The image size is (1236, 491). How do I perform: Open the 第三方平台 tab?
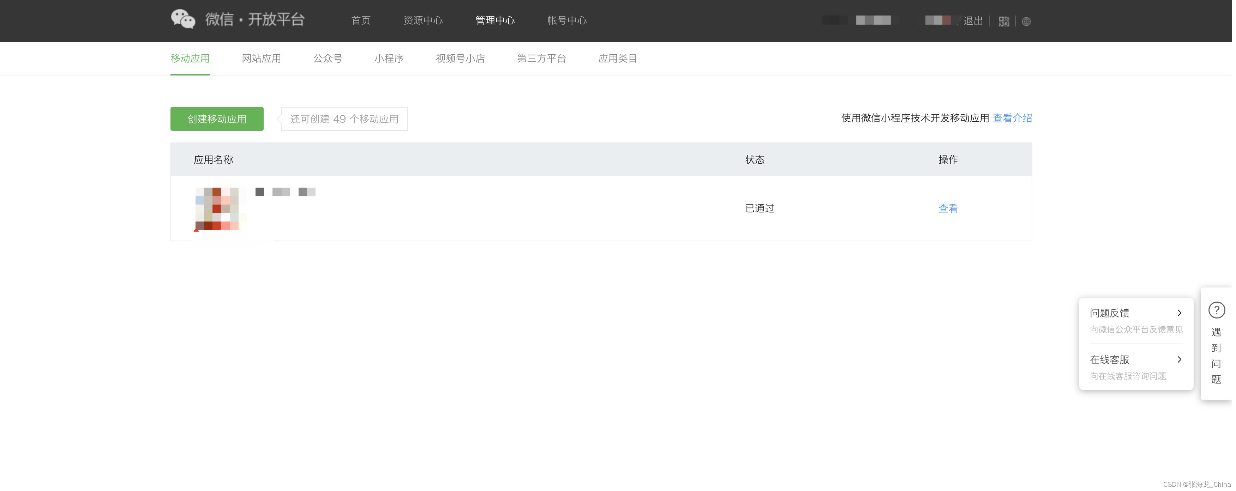(x=541, y=59)
